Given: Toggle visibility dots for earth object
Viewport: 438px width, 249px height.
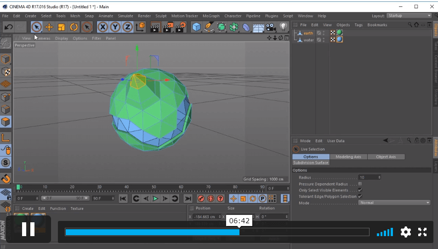Looking at the screenshot, I should (324, 33).
